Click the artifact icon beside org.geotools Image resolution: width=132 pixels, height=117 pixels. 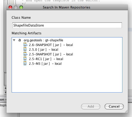(x=20, y=40)
